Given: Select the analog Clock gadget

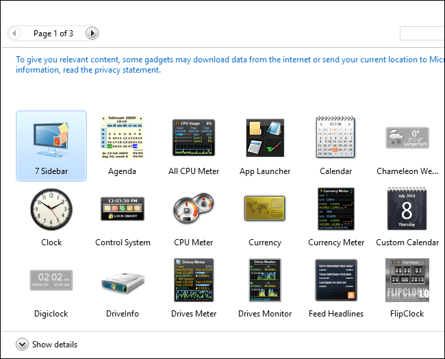Looking at the screenshot, I should 51,210.
